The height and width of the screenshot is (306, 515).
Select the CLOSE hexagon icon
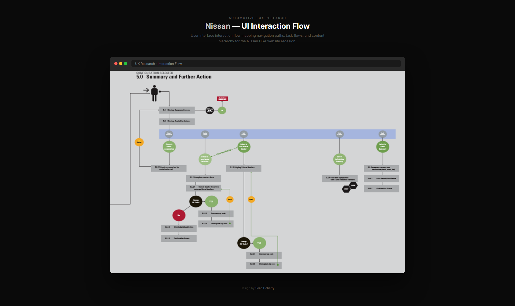click(x=354, y=185)
